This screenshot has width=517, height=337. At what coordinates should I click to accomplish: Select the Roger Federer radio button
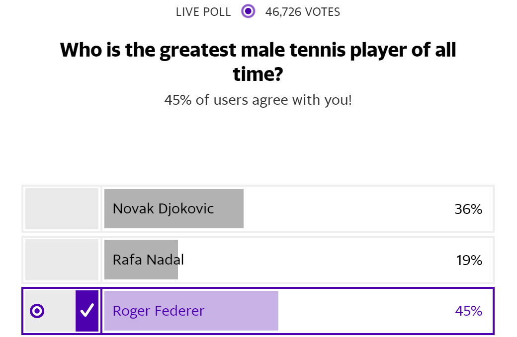(x=37, y=311)
